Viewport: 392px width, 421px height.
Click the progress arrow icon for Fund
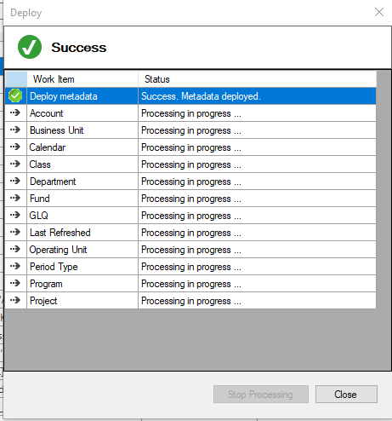(15, 198)
